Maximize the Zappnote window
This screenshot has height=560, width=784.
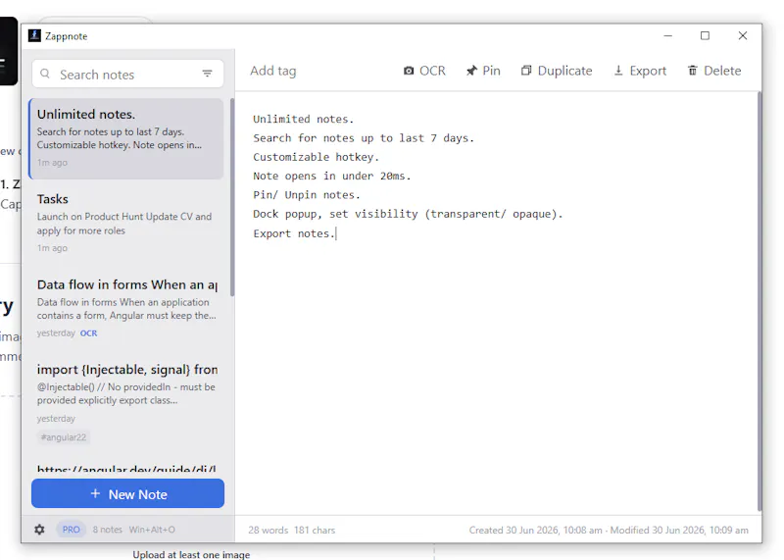705,35
